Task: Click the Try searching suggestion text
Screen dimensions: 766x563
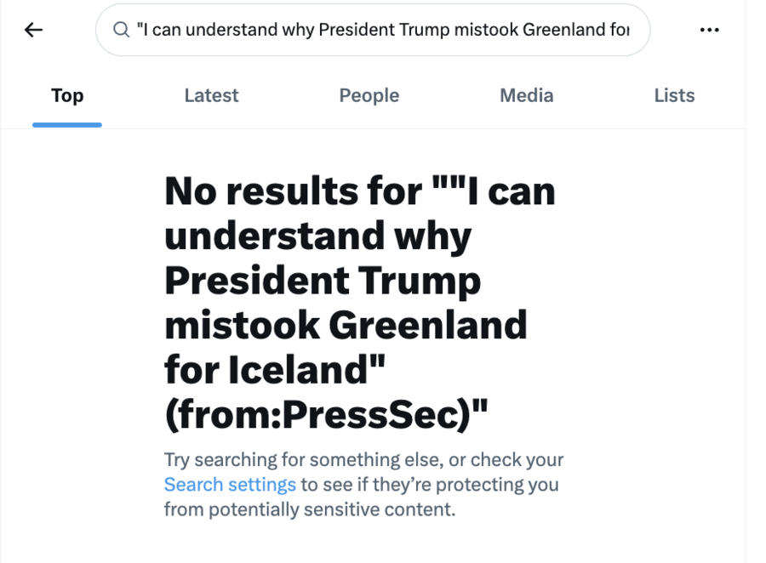Action: 363,459
